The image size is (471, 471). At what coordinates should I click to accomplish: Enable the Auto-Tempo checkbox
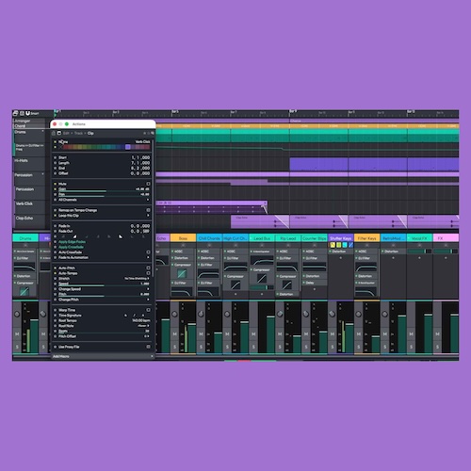148,273
